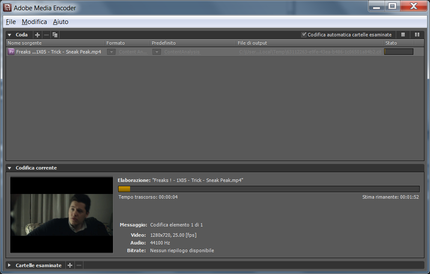Image resolution: width=430 pixels, height=274 pixels.
Task: Maximize the Adobe Media Encoder window
Action: (392, 6)
